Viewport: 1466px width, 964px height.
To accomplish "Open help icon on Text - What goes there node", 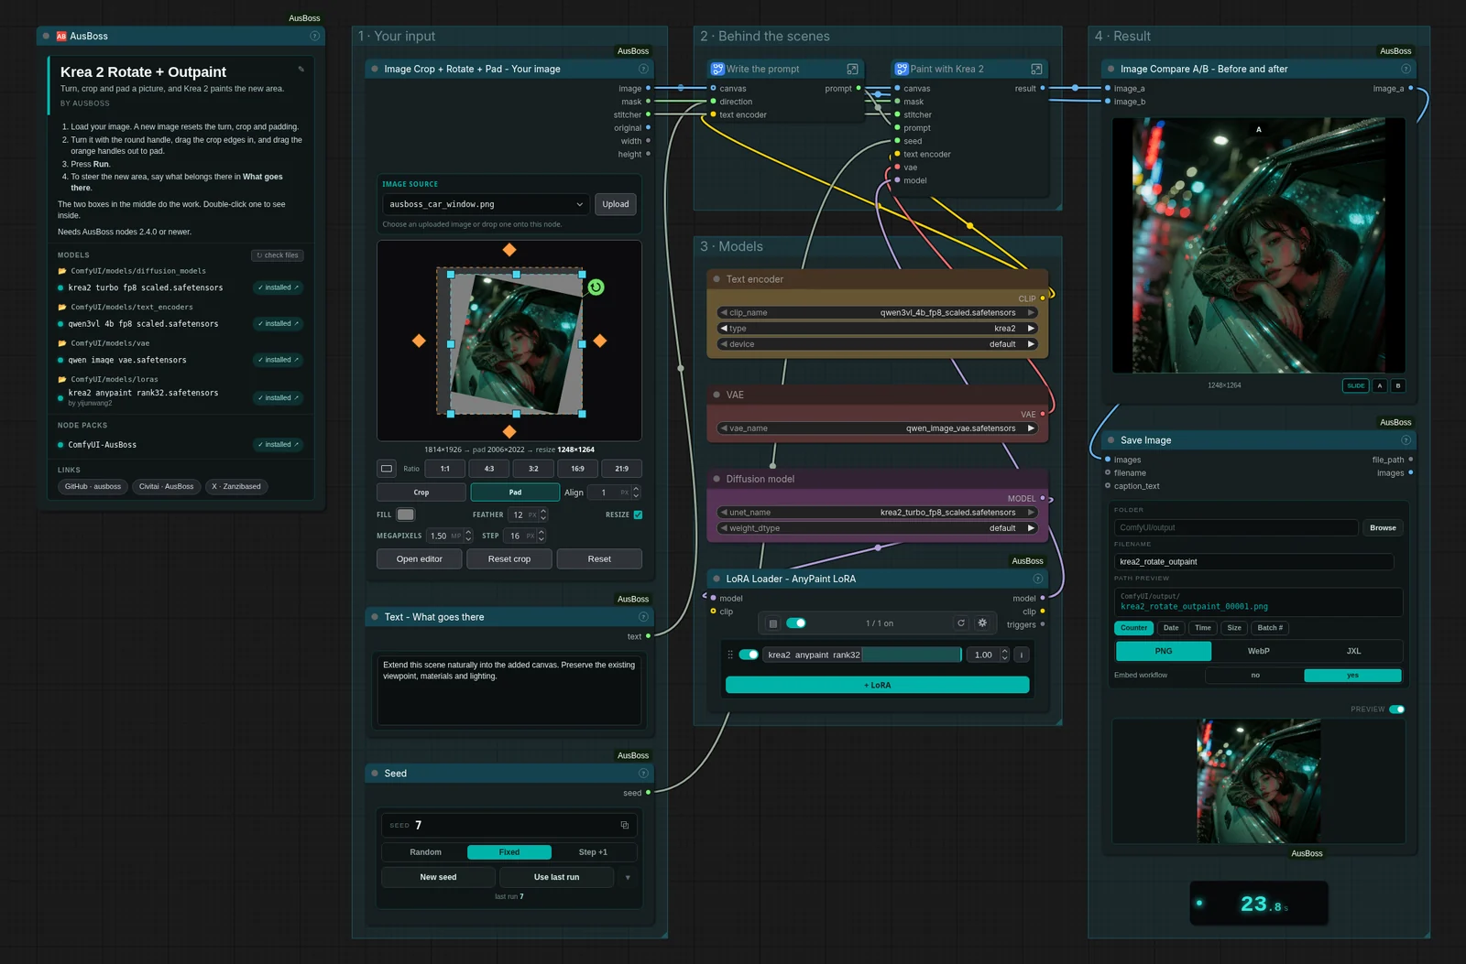I will tap(643, 617).
